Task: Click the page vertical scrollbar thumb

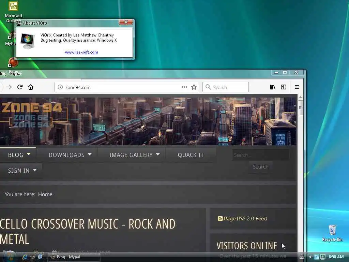Action: click(x=300, y=108)
